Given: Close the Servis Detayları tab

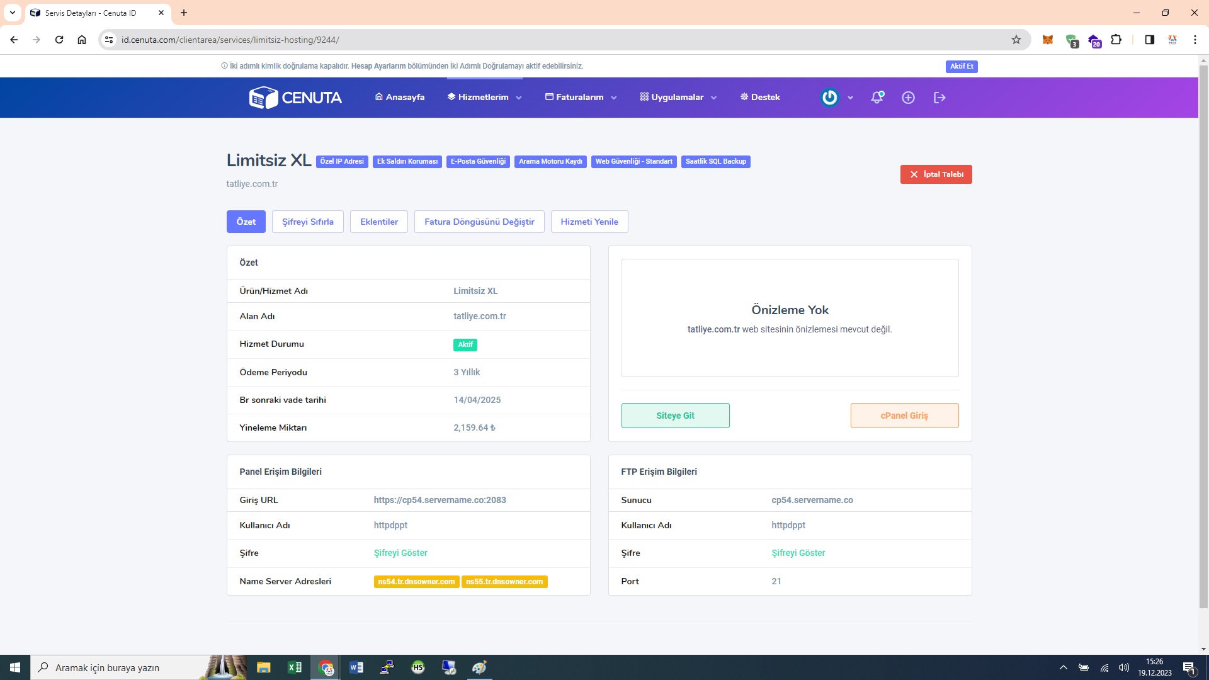Looking at the screenshot, I should 161,13.
